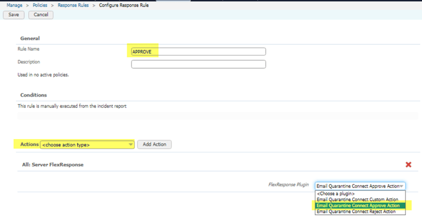Click the Conditions section heading
This screenshot has height=217, width=422.
click(33, 95)
